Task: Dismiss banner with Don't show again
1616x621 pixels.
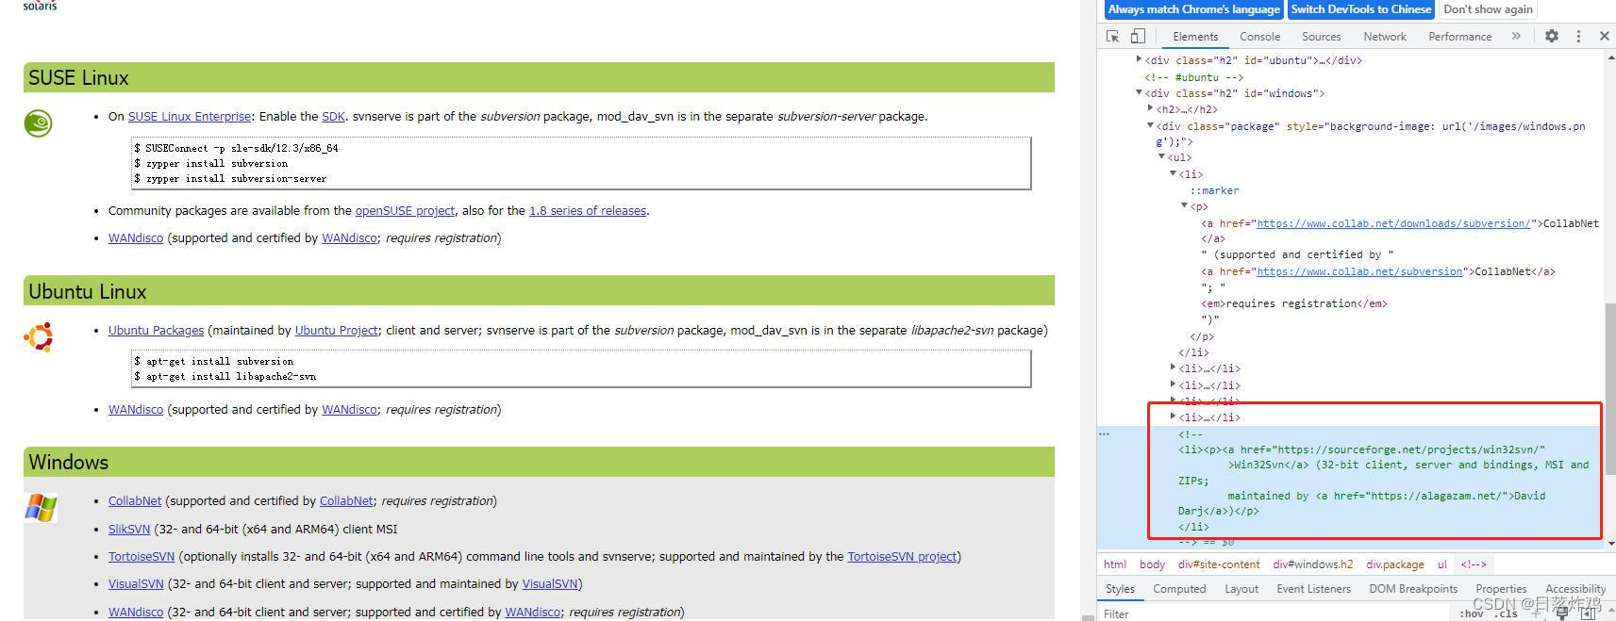Action: click(x=1488, y=9)
